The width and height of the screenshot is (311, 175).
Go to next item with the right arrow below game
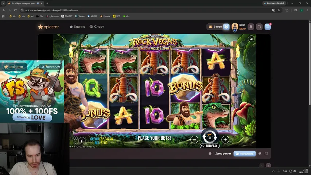pos(268,165)
